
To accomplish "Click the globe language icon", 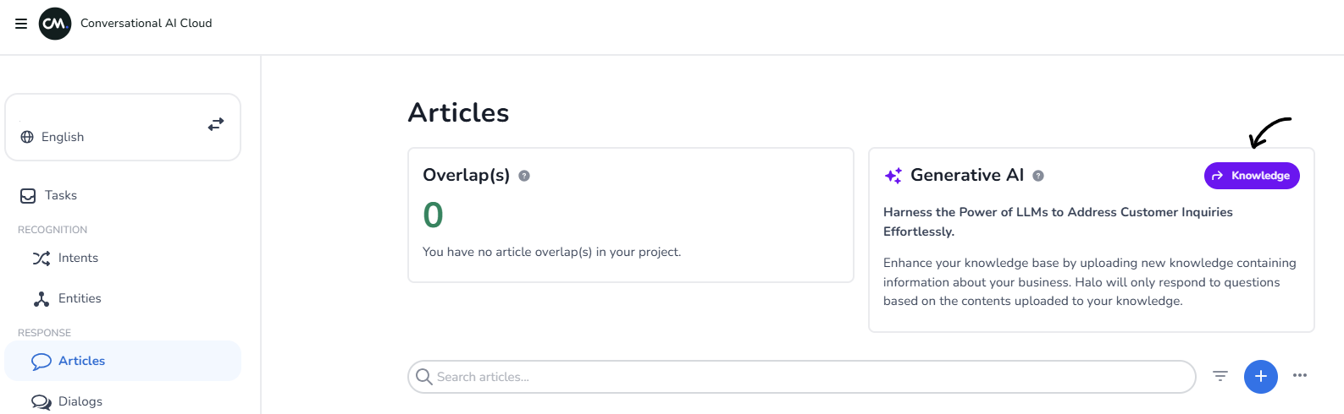I will tap(27, 137).
